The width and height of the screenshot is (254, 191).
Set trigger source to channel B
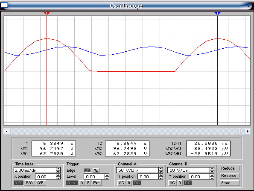tap(88, 183)
